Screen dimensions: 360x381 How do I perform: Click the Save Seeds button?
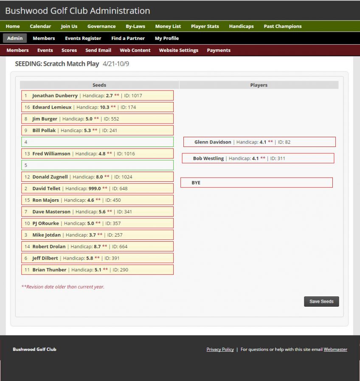coord(321,302)
